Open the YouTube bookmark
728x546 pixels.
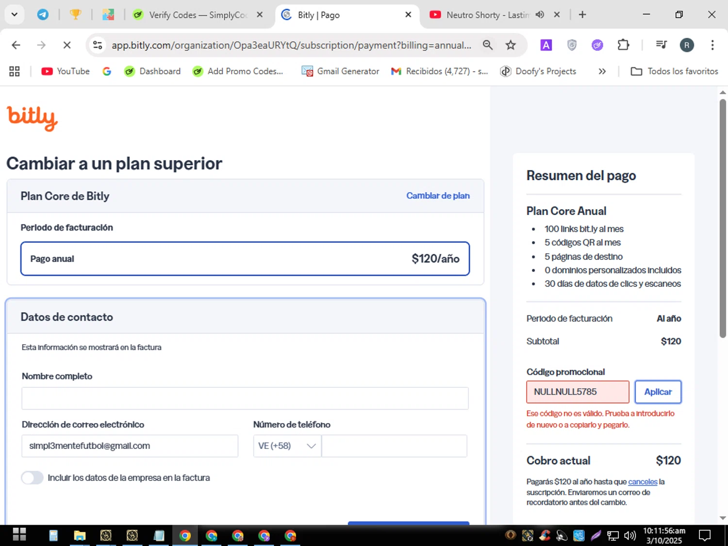[x=66, y=71]
